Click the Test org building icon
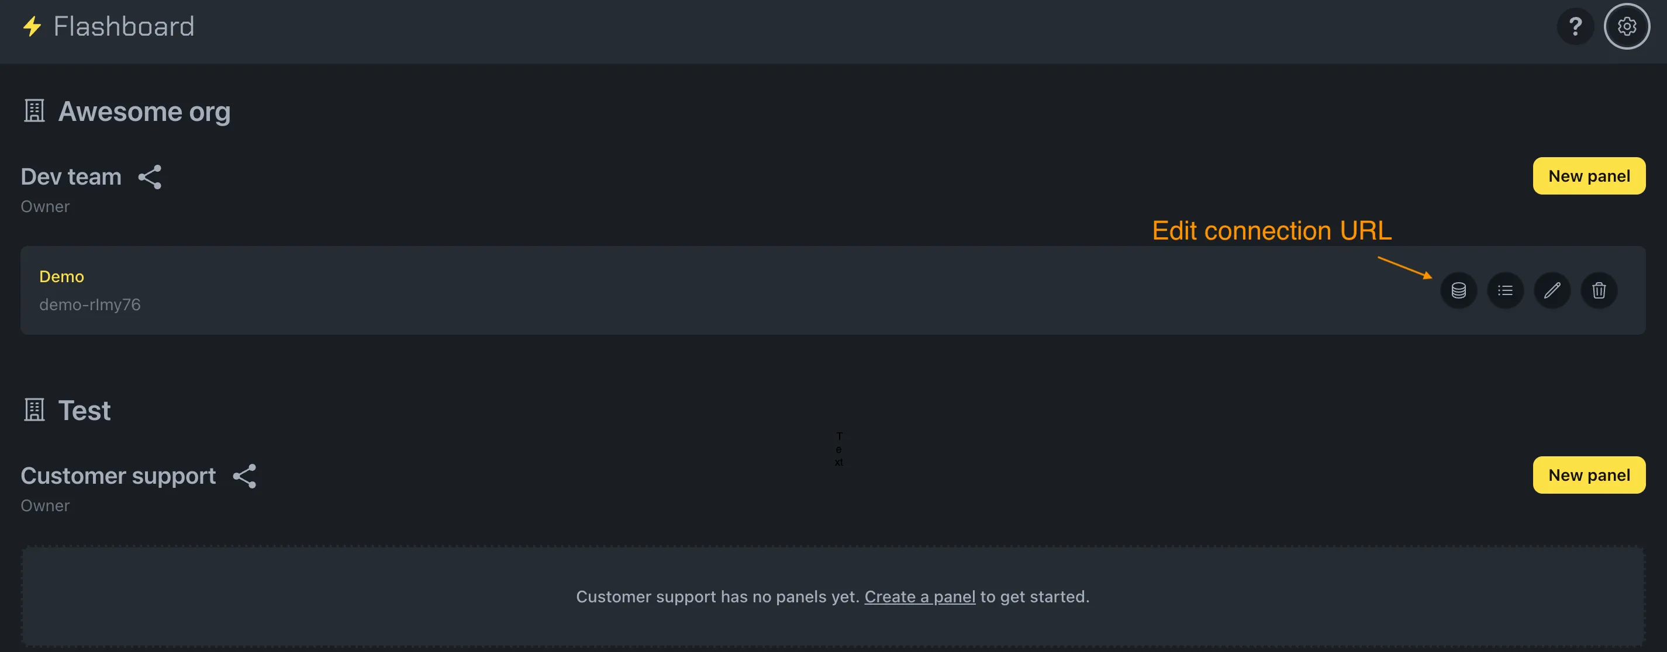The width and height of the screenshot is (1667, 652). coord(34,409)
